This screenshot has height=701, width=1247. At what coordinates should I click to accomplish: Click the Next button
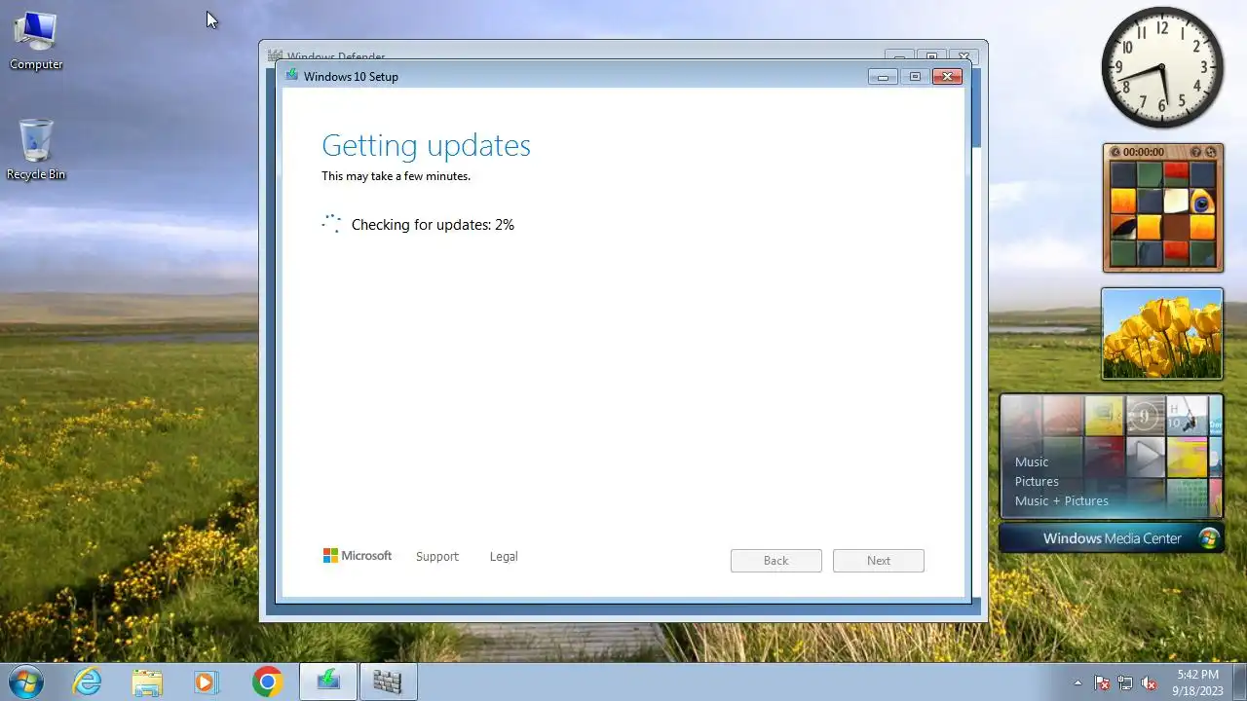879,561
